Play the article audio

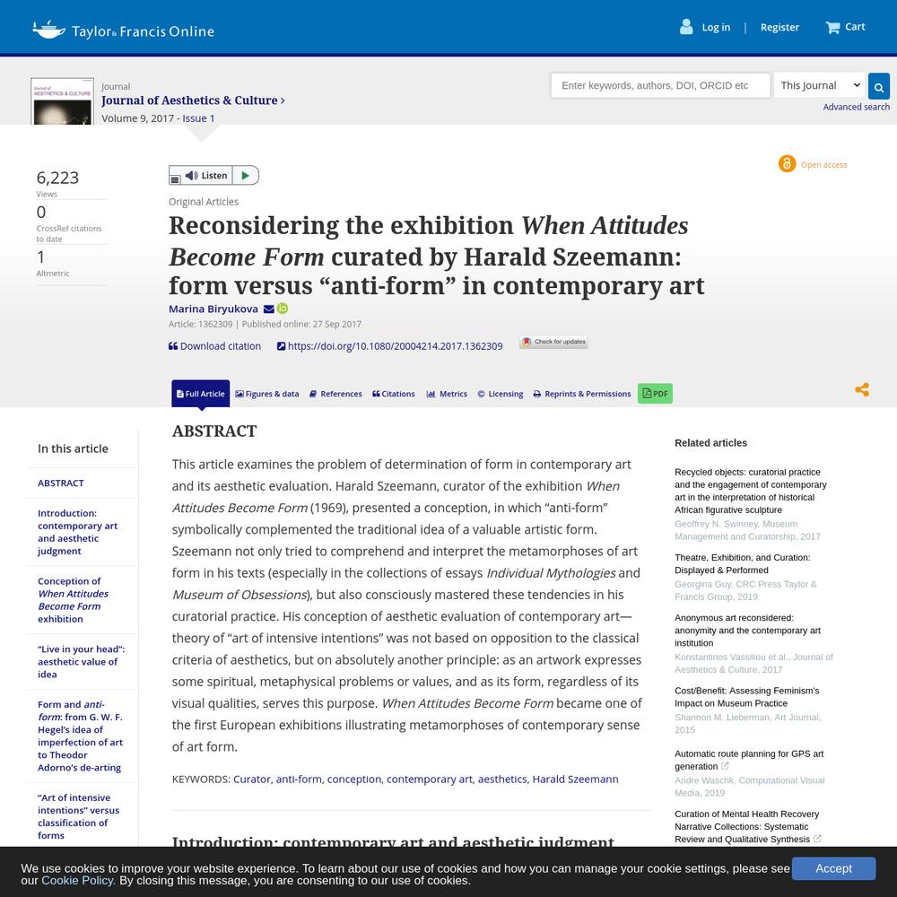click(246, 176)
